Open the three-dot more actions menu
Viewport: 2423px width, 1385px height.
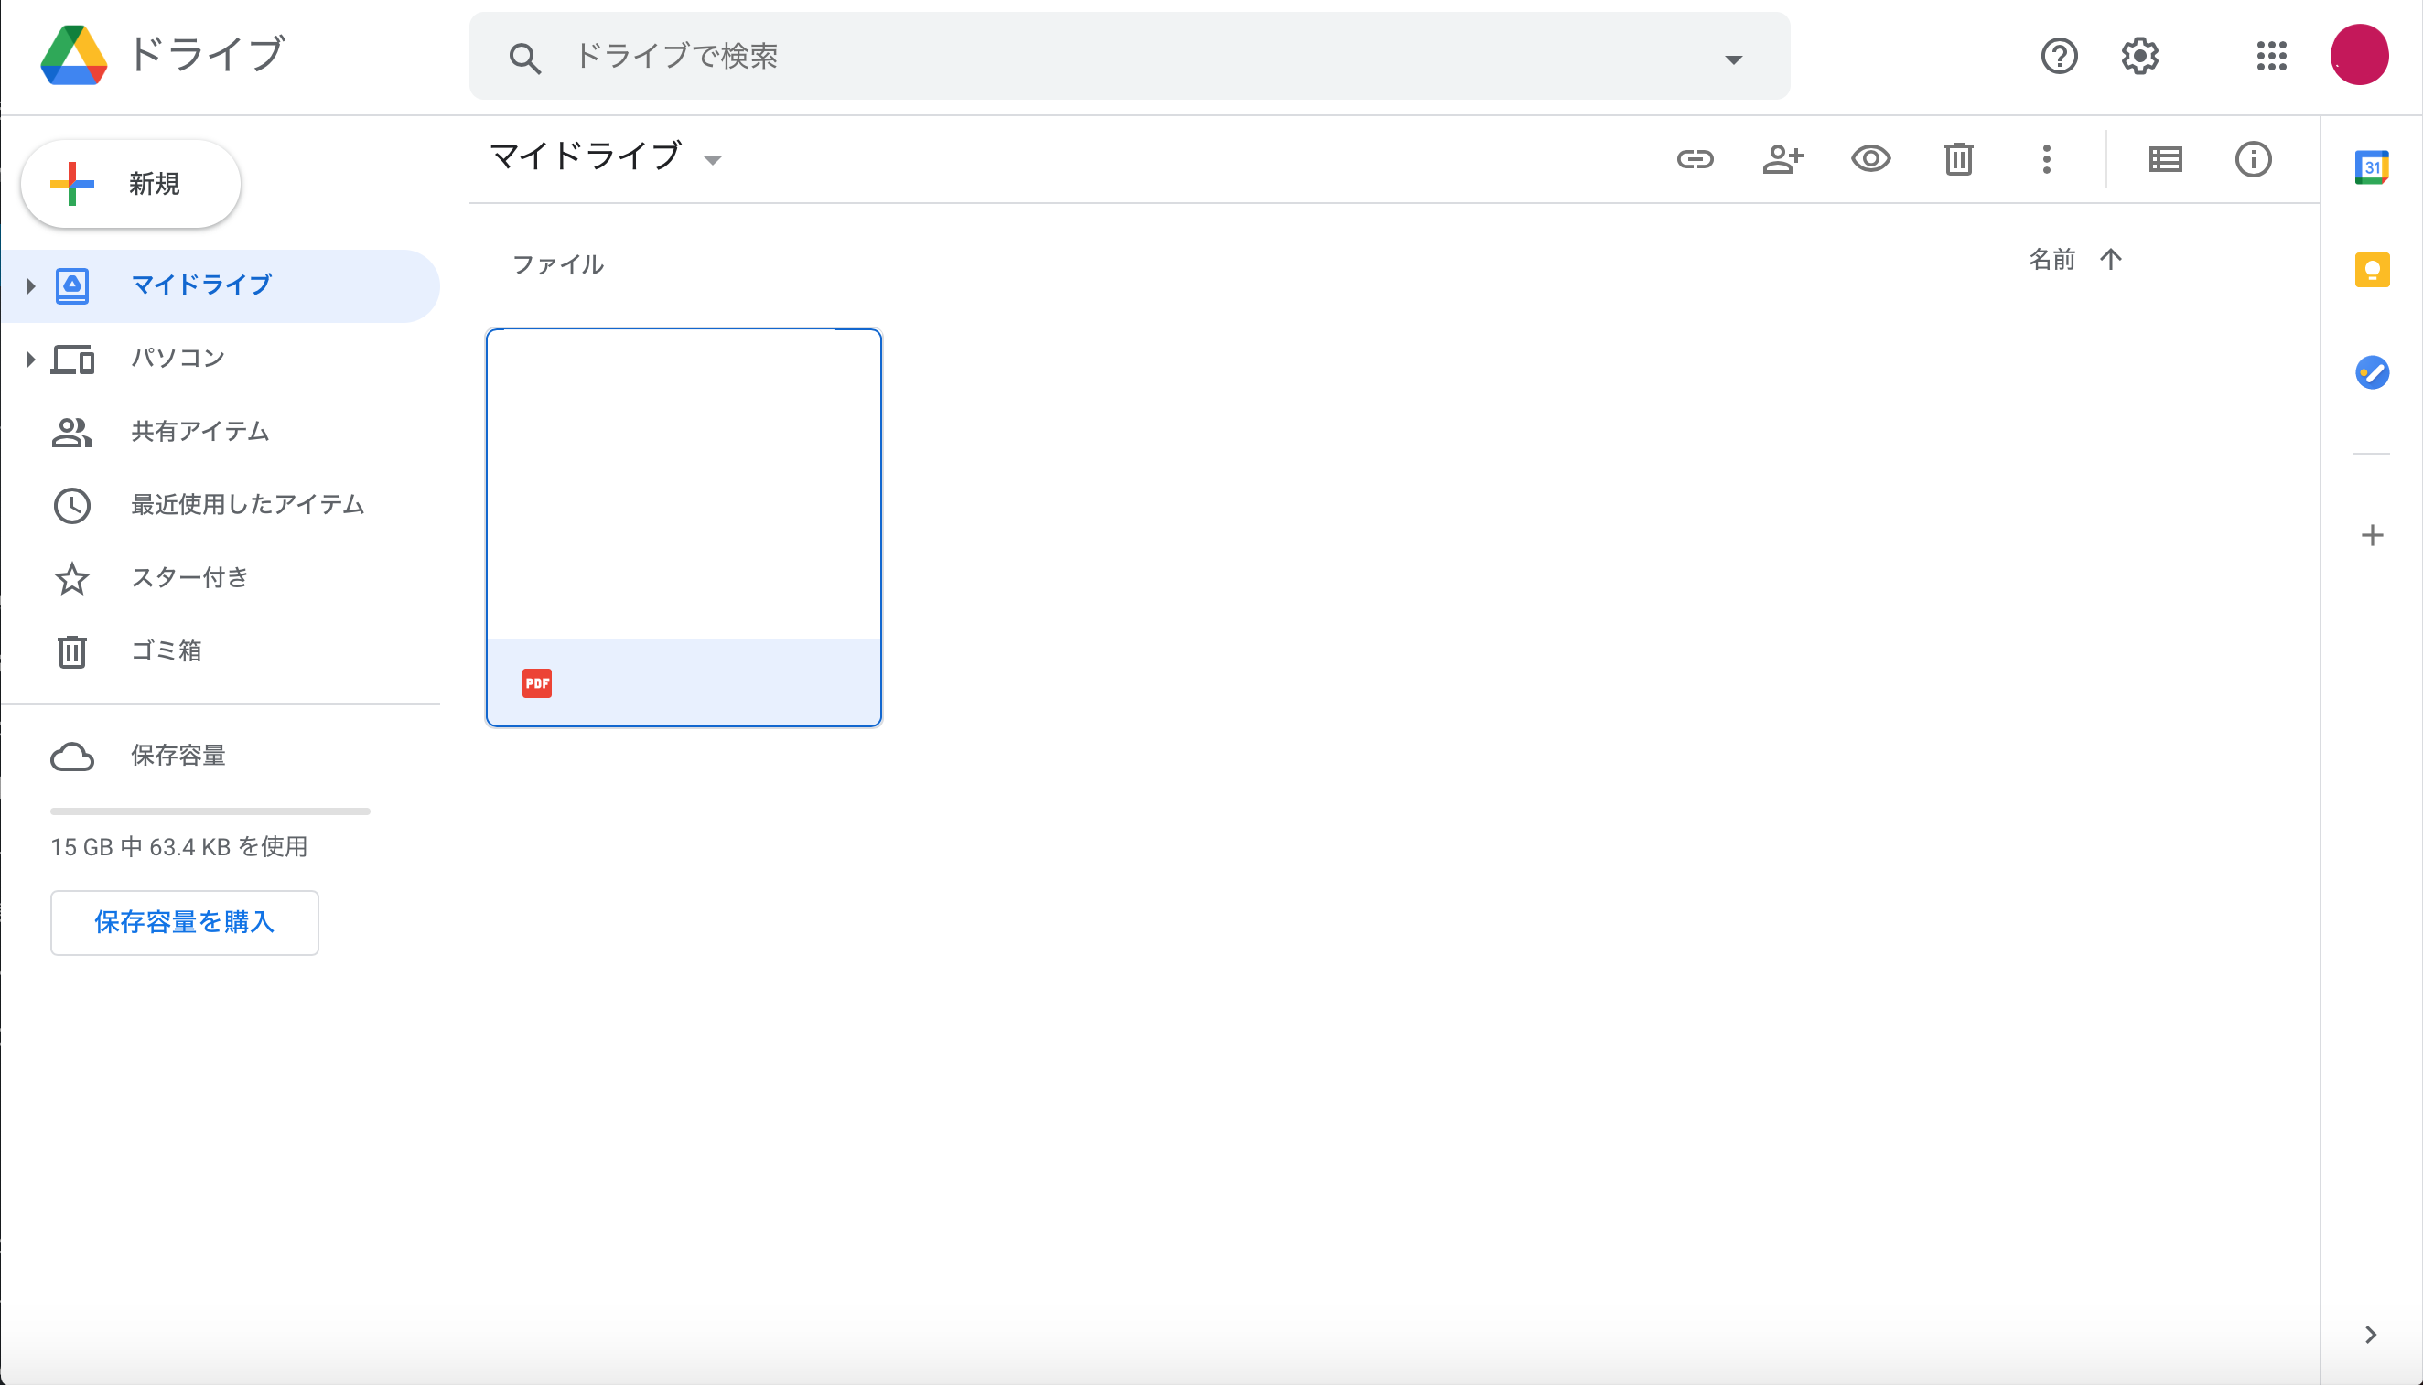[x=2046, y=159]
